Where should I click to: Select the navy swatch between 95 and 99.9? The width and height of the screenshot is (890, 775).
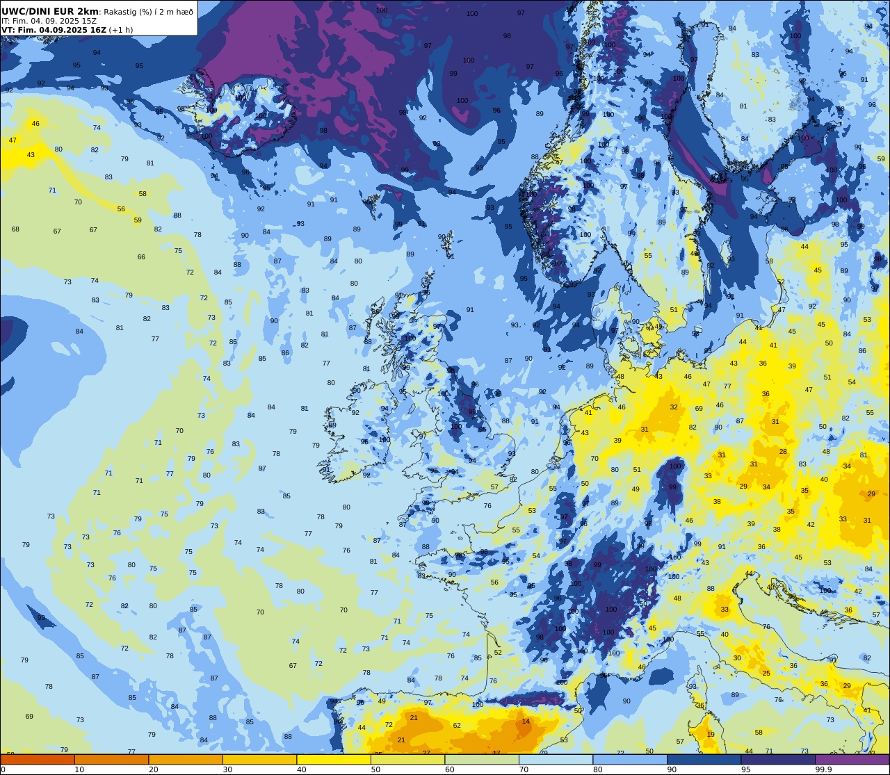778,760
